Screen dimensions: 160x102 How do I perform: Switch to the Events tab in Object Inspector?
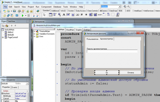tap(14, 87)
